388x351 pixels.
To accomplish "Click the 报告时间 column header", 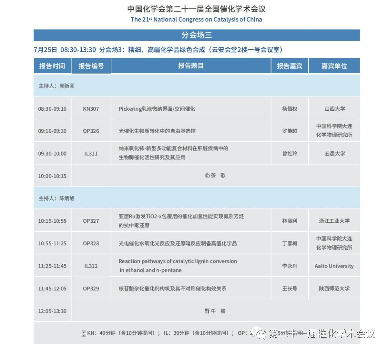I will point(52,66).
